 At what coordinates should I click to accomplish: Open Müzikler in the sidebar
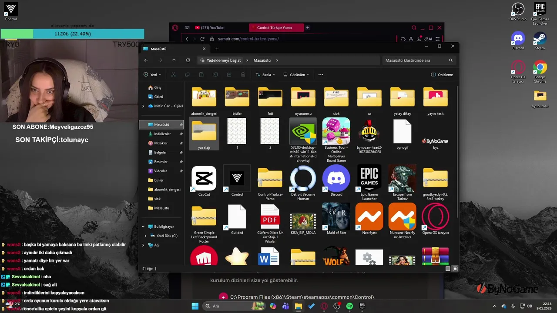tap(161, 143)
